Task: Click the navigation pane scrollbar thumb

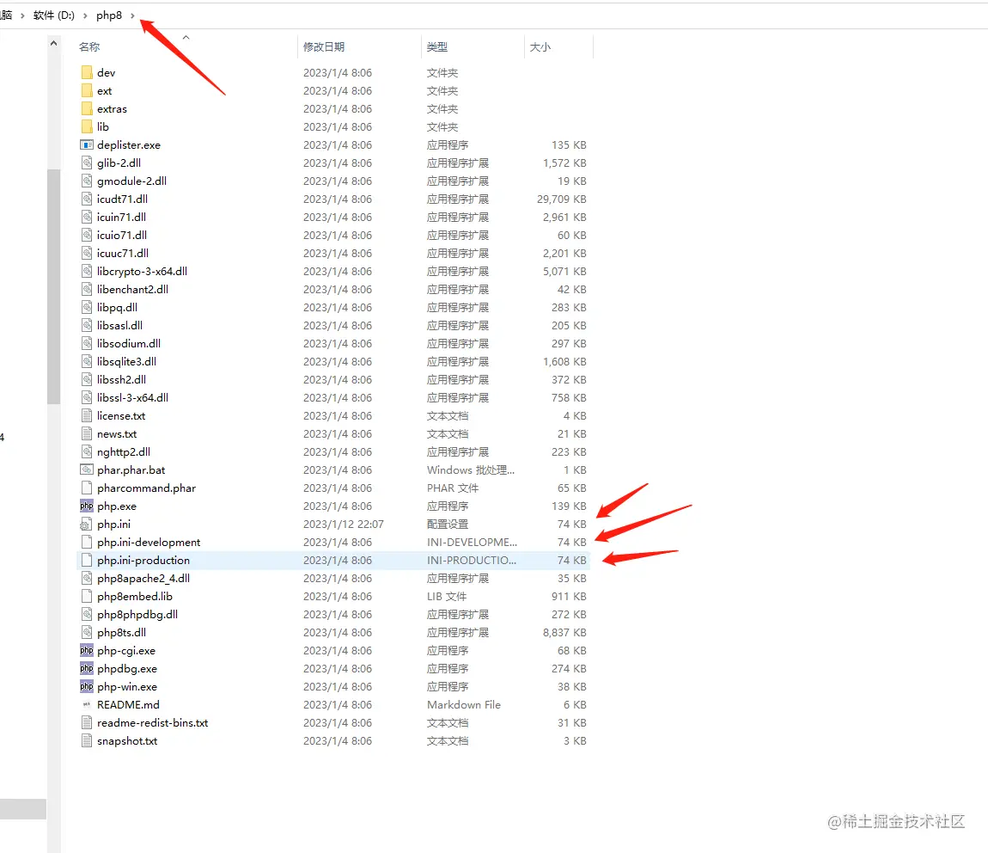Action: (x=53, y=286)
